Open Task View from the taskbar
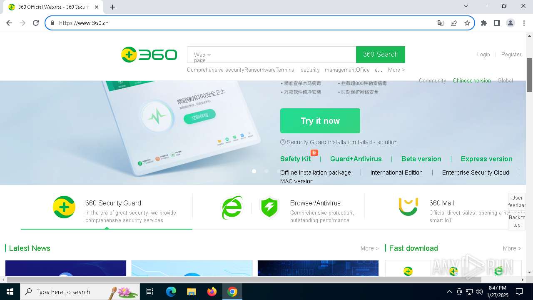Screen dimensions: 533x300 coord(150,292)
